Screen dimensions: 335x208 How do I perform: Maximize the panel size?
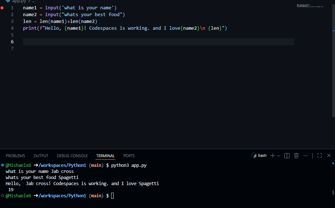[x=320, y=155]
